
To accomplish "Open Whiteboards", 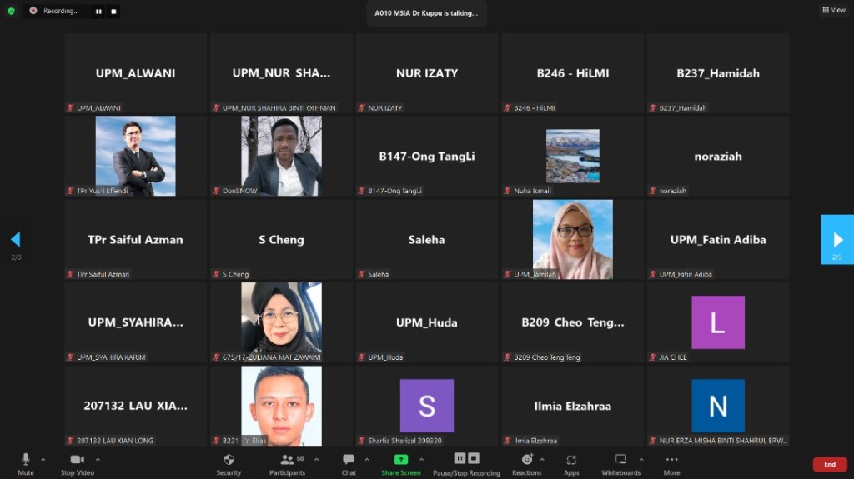I will pos(620,462).
